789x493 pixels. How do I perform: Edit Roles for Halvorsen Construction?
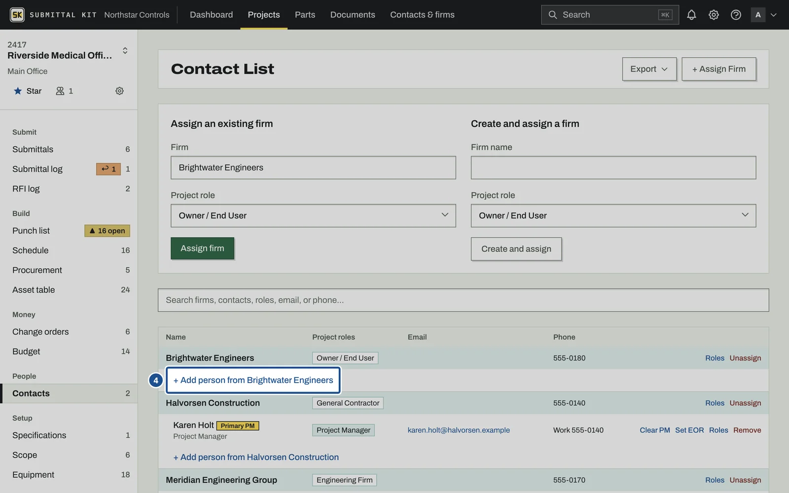[715, 403]
